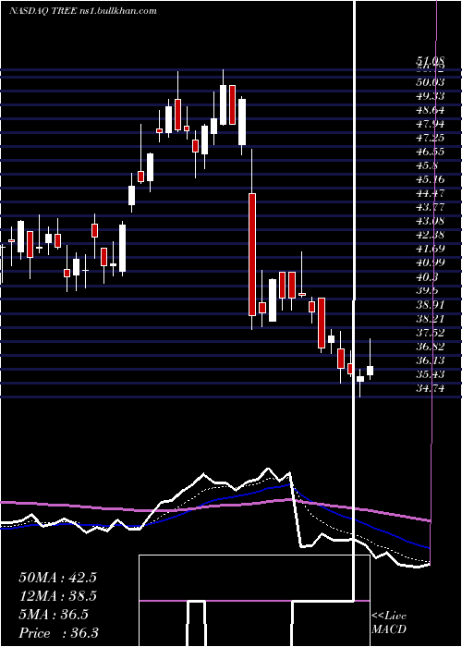Screen dimensions: 462x647
Task: Click the Price : 36.3 readout
Action: click(58, 633)
